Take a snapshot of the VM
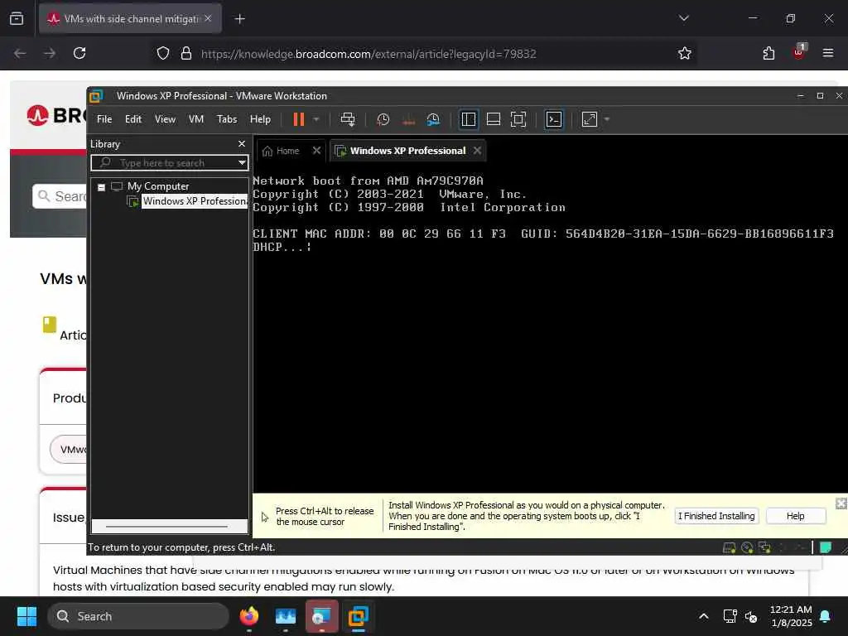 pos(383,119)
